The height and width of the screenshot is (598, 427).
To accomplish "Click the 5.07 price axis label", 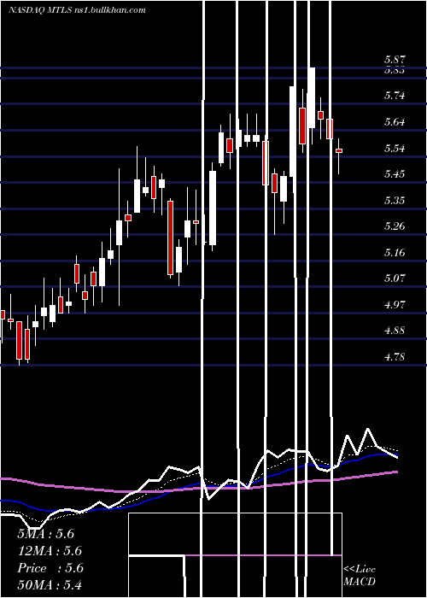I will coord(395,278).
